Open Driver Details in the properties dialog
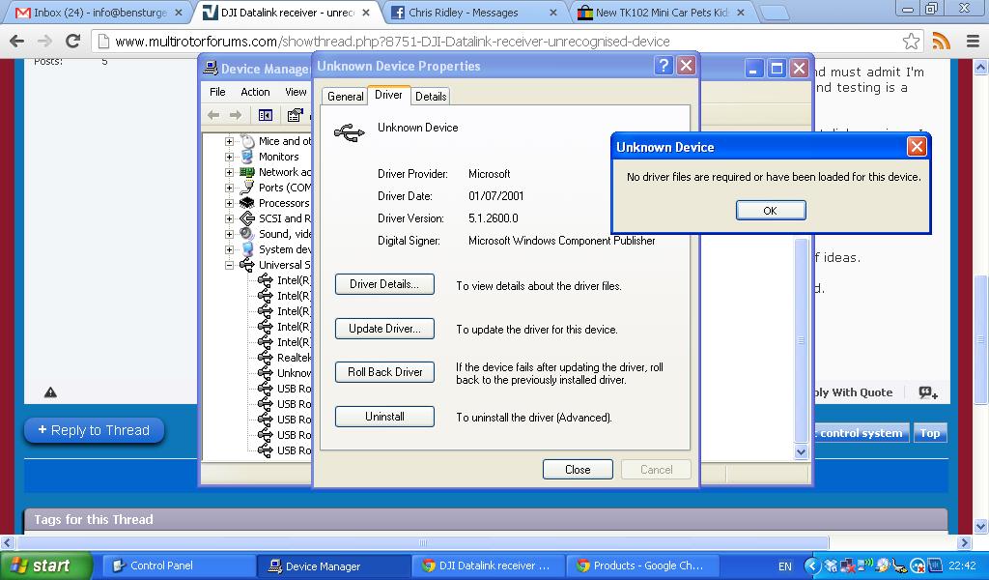989x580 pixels. pyautogui.click(x=384, y=284)
